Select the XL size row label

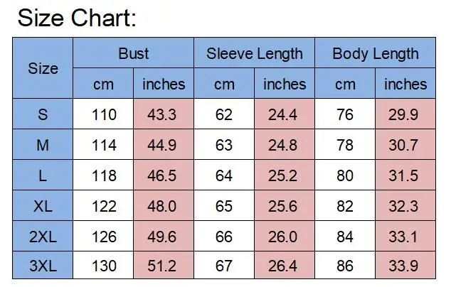pos(43,205)
